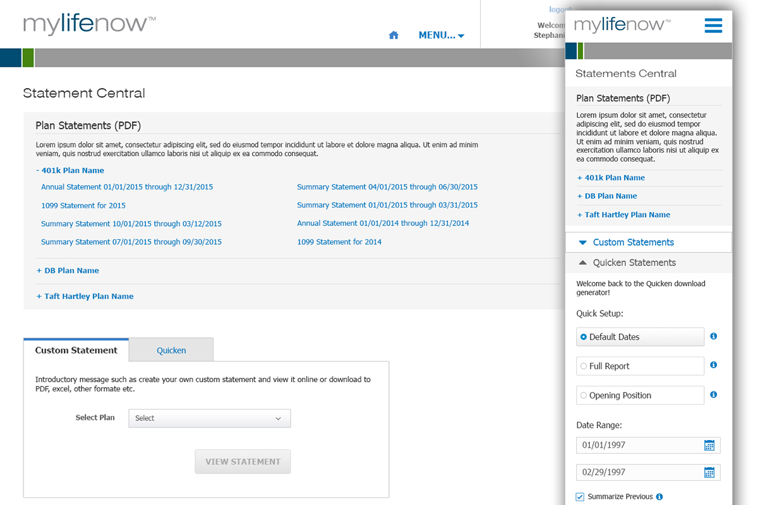This screenshot has width=758, height=505.
Task: Select the Default Dates radio option
Action: point(584,337)
